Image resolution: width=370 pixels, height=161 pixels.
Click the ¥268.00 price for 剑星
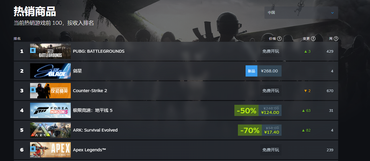(x=269, y=71)
